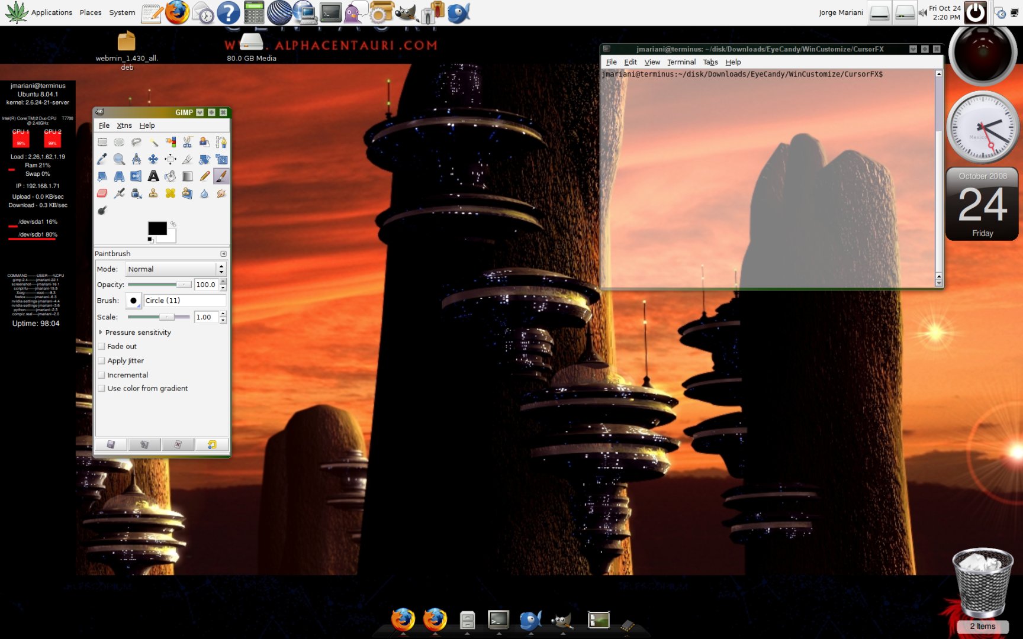Select the Rectangle Select tool in GIMP

(102, 142)
